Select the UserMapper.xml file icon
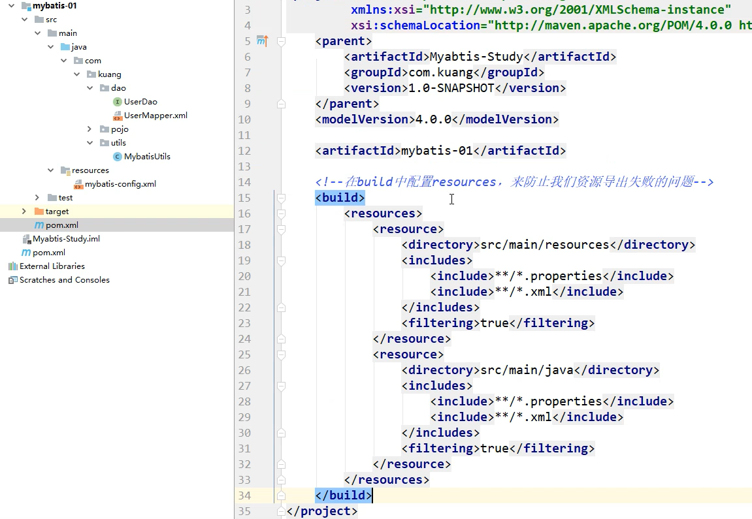Image resolution: width=752 pixels, height=519 pixels. [117, 116]
